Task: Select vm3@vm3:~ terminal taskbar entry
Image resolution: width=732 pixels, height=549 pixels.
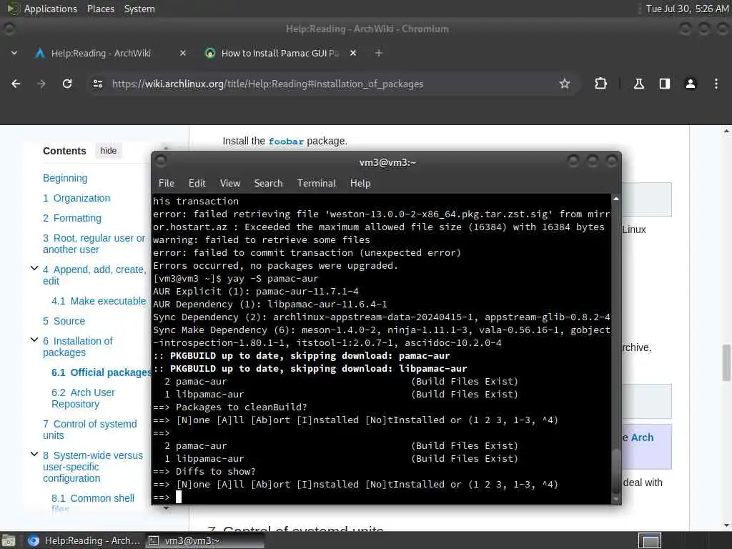Action: [204, 540]
